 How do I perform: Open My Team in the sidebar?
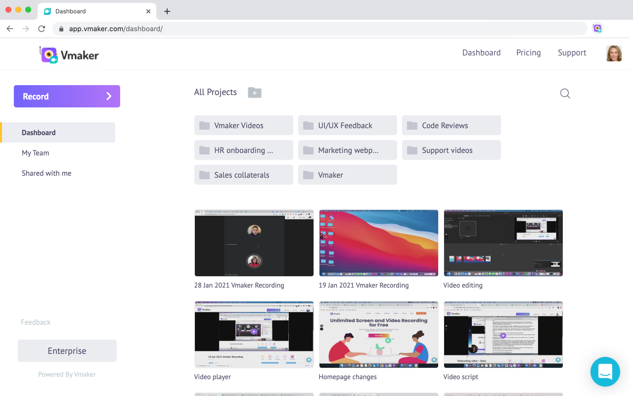pos(36,153)
